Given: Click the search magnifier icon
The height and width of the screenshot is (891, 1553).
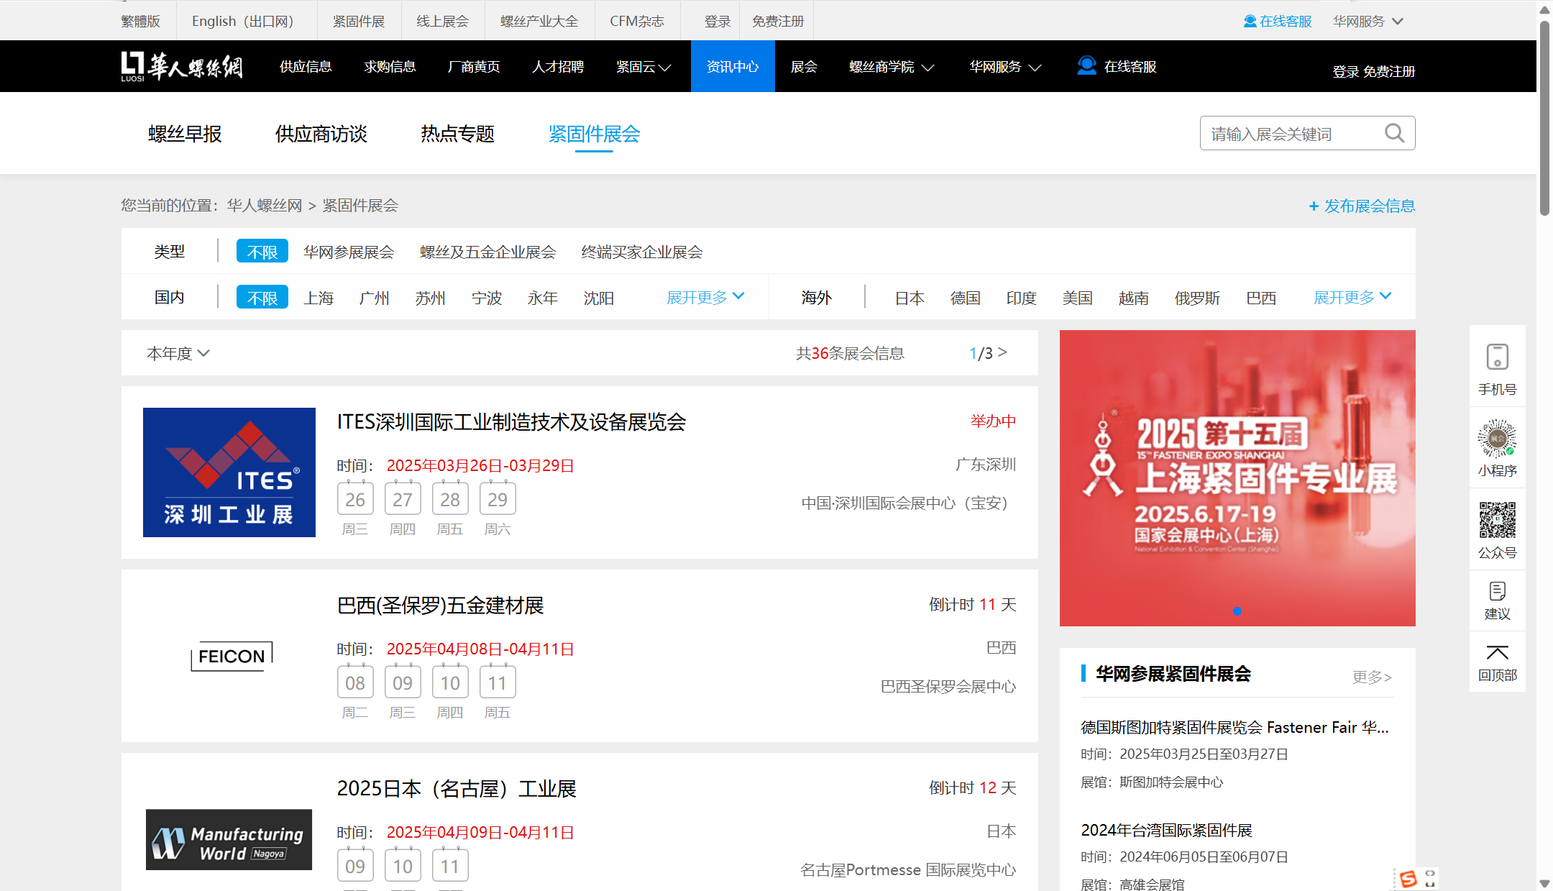Looking at the screenshot, I should (x=1394, y=133).
